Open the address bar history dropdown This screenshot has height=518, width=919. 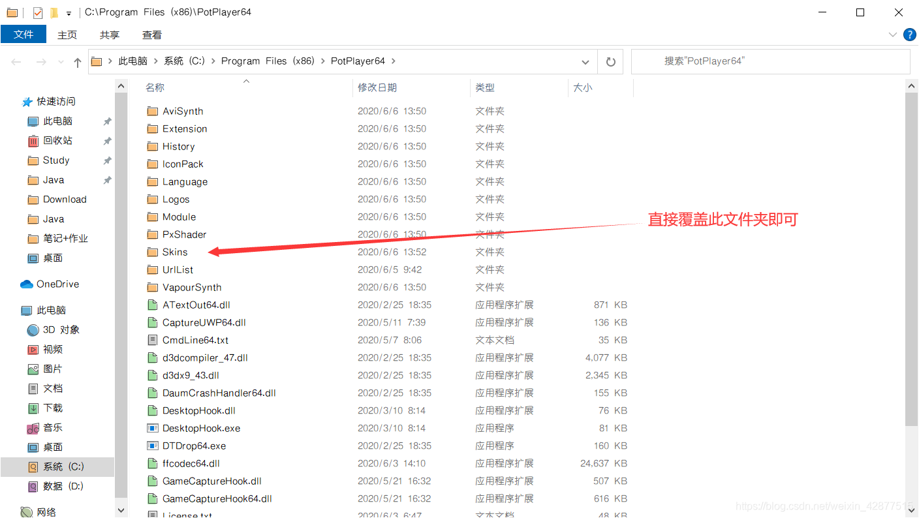[585, 62]
